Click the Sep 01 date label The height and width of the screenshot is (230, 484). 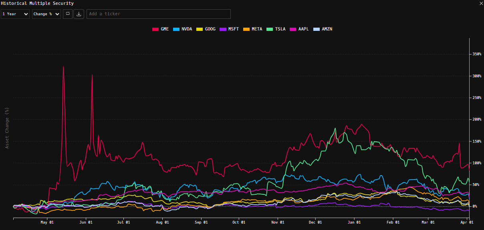202,222
